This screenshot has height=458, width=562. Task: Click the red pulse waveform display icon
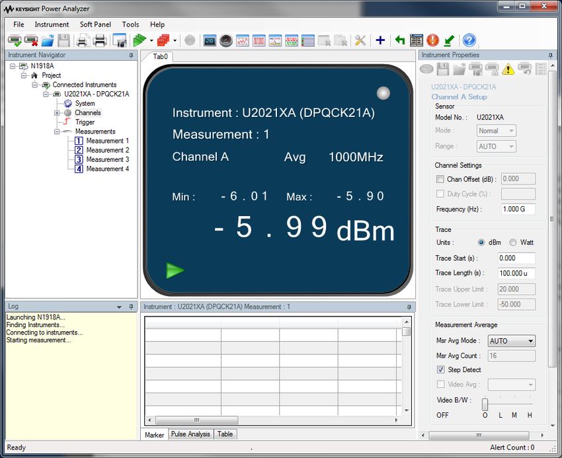[259, 41]
